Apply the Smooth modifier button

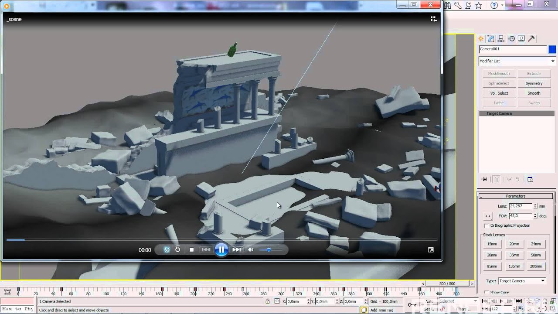(534, 93)
